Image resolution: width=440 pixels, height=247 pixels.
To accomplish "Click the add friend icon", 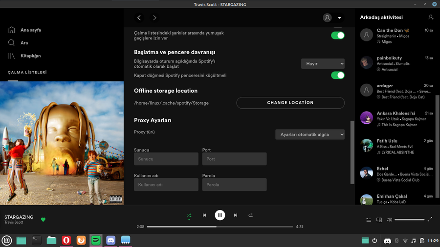I will 431,17.
